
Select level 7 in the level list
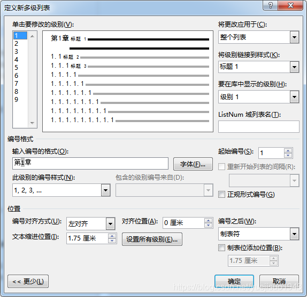(x=20, y=84)
